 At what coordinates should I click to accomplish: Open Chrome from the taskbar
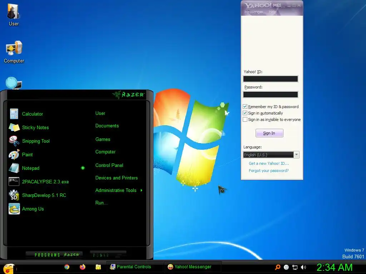67,267
